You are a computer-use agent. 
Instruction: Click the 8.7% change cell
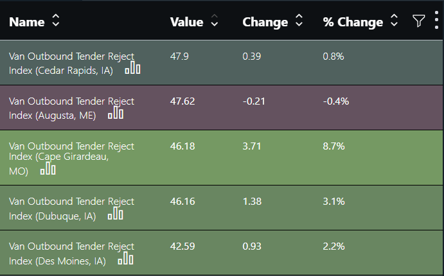click(x=333, y=146)
